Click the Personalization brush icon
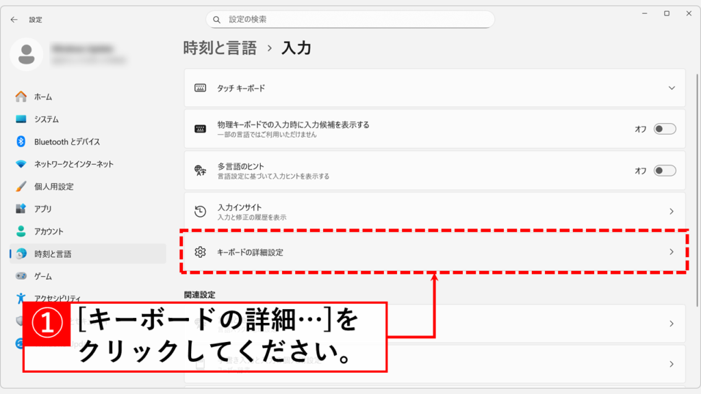This screenshot has height=394, width=701. [x=21, y=187]
